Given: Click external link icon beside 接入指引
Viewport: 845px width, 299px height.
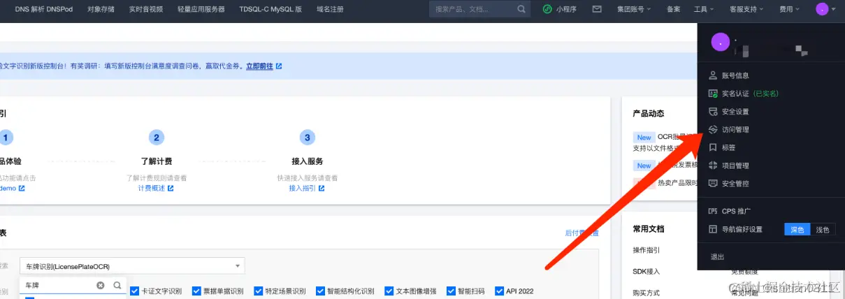Looking at the screenshot, I should point(322,188).
